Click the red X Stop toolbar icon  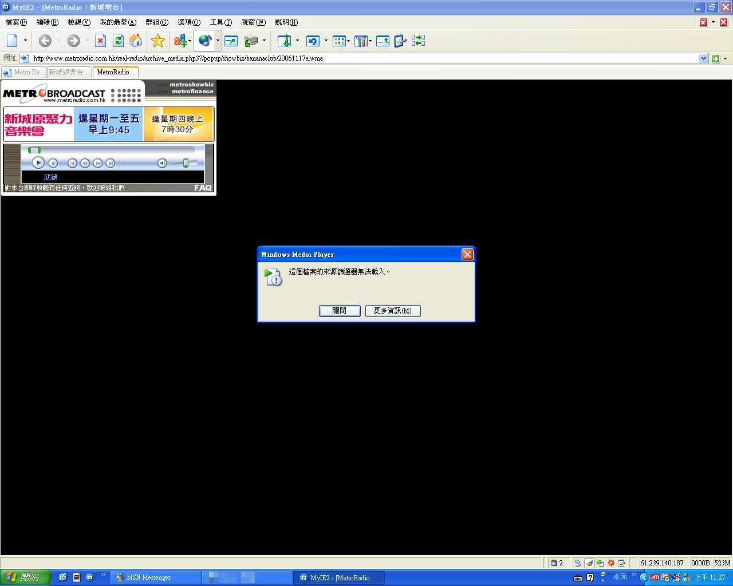100,41
